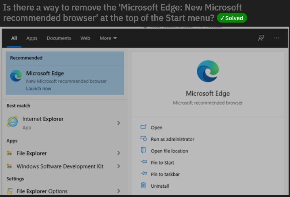Screen dimensions: 290x197
Task: Click the trash can Uninstall icon
Action: click(x=143, y=185)
